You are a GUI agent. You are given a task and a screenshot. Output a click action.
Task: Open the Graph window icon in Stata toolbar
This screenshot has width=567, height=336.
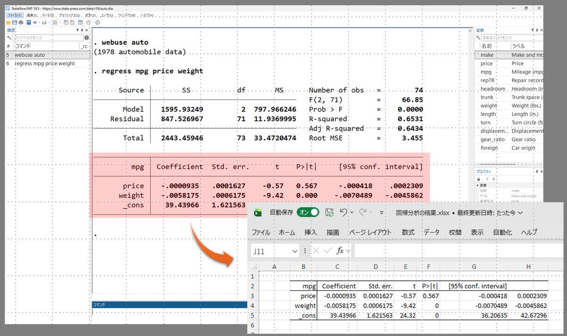point(44,23)
